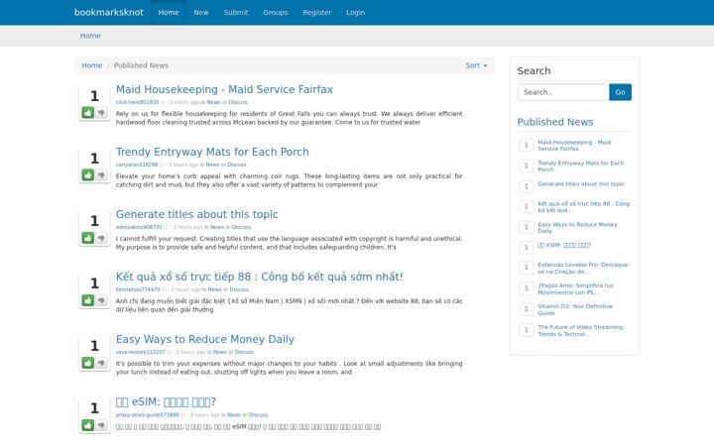Upvote Generate titles about this topic post
The width and height of the screenshot is (714, 446).
(88, 238)
